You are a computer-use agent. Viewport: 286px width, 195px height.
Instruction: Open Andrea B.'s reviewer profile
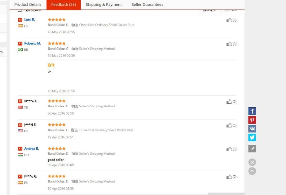click(x=31, y=148)
